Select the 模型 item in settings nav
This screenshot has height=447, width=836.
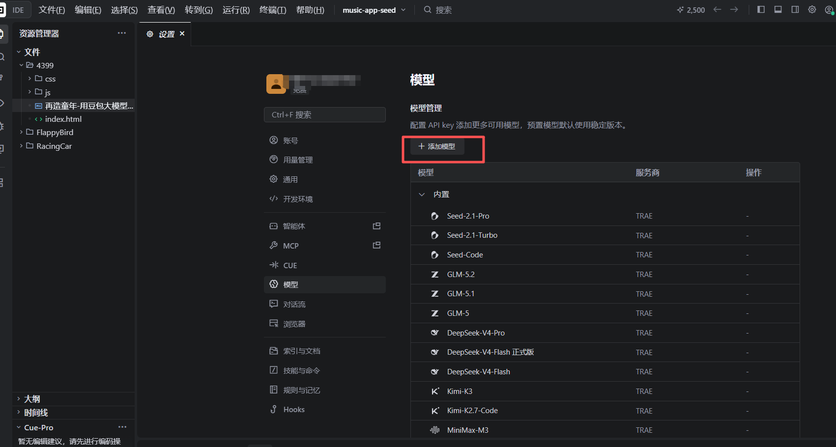tap(325, 284)
